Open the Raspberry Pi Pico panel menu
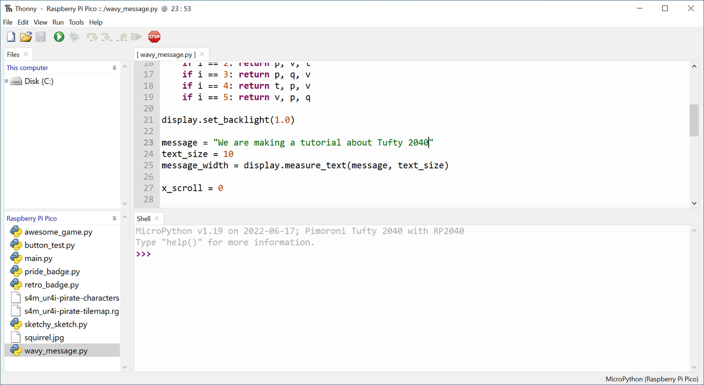This screenshot has width=704, height=385. tap(114, 217)
